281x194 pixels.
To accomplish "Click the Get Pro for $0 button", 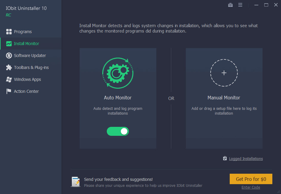I will click(x=251, y=179).
